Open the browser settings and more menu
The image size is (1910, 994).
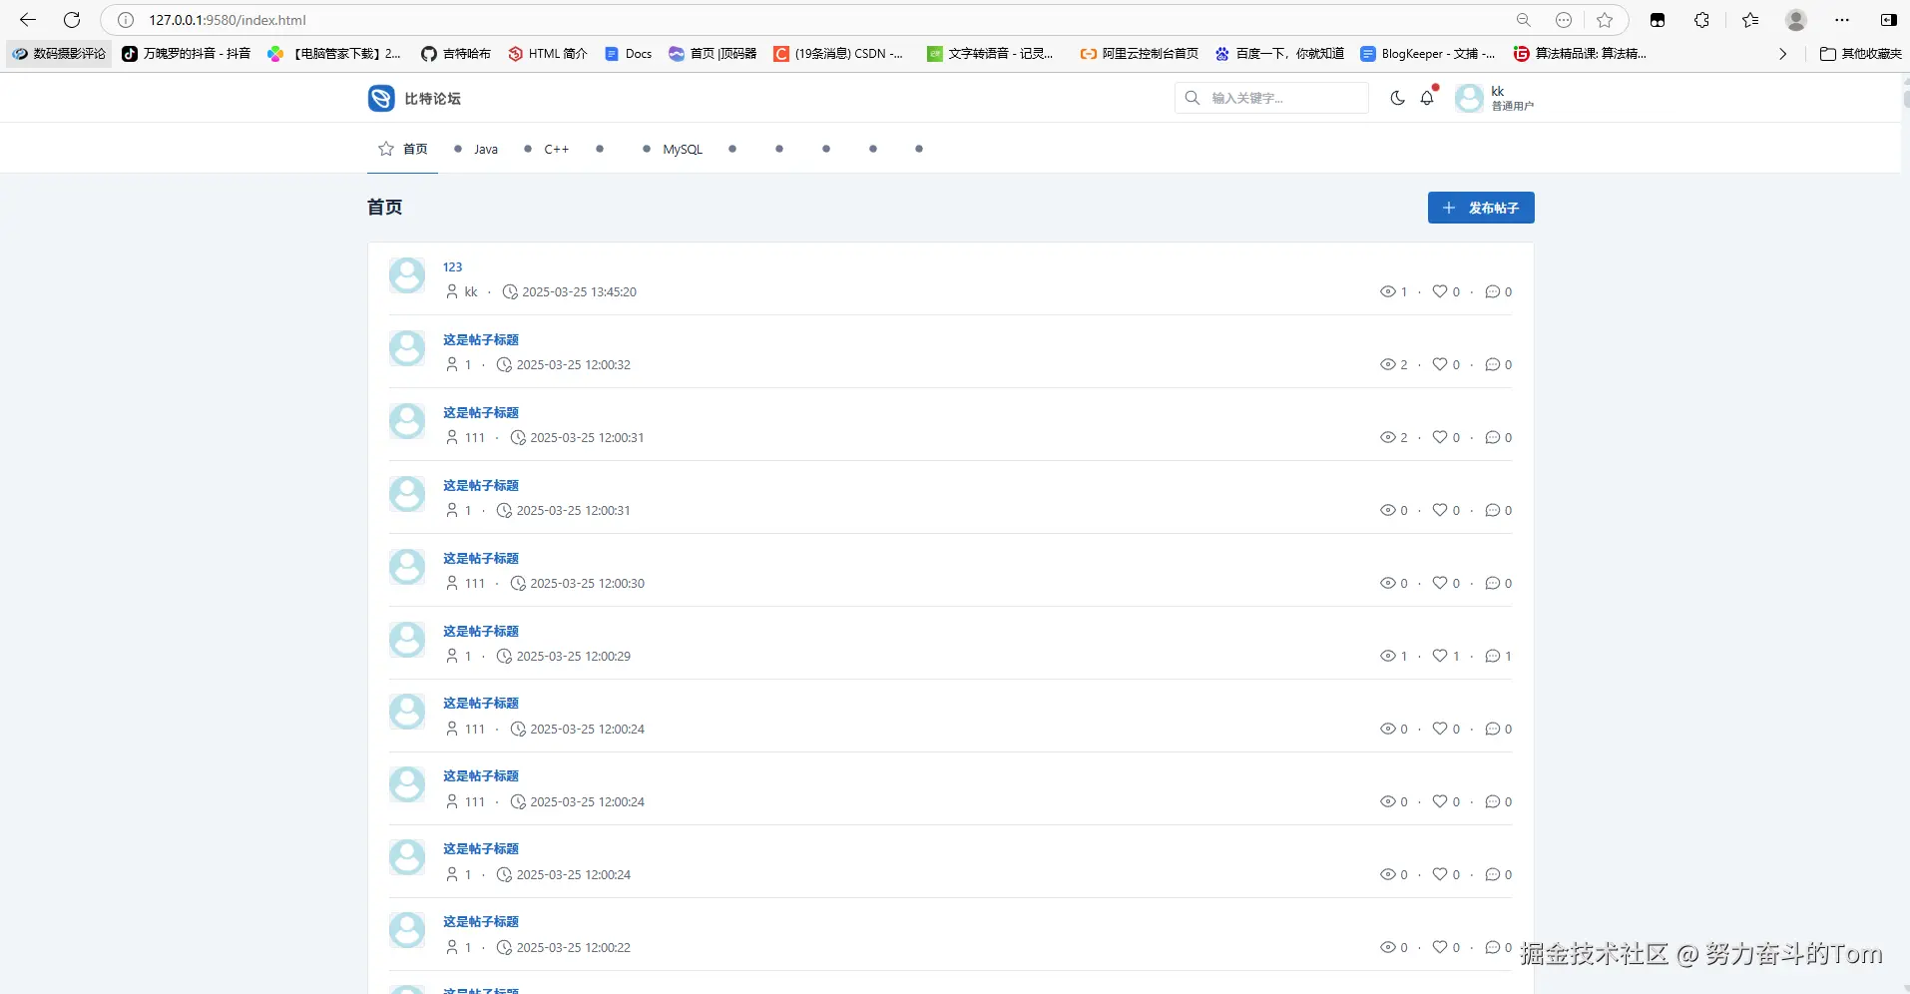[1842, 20]
